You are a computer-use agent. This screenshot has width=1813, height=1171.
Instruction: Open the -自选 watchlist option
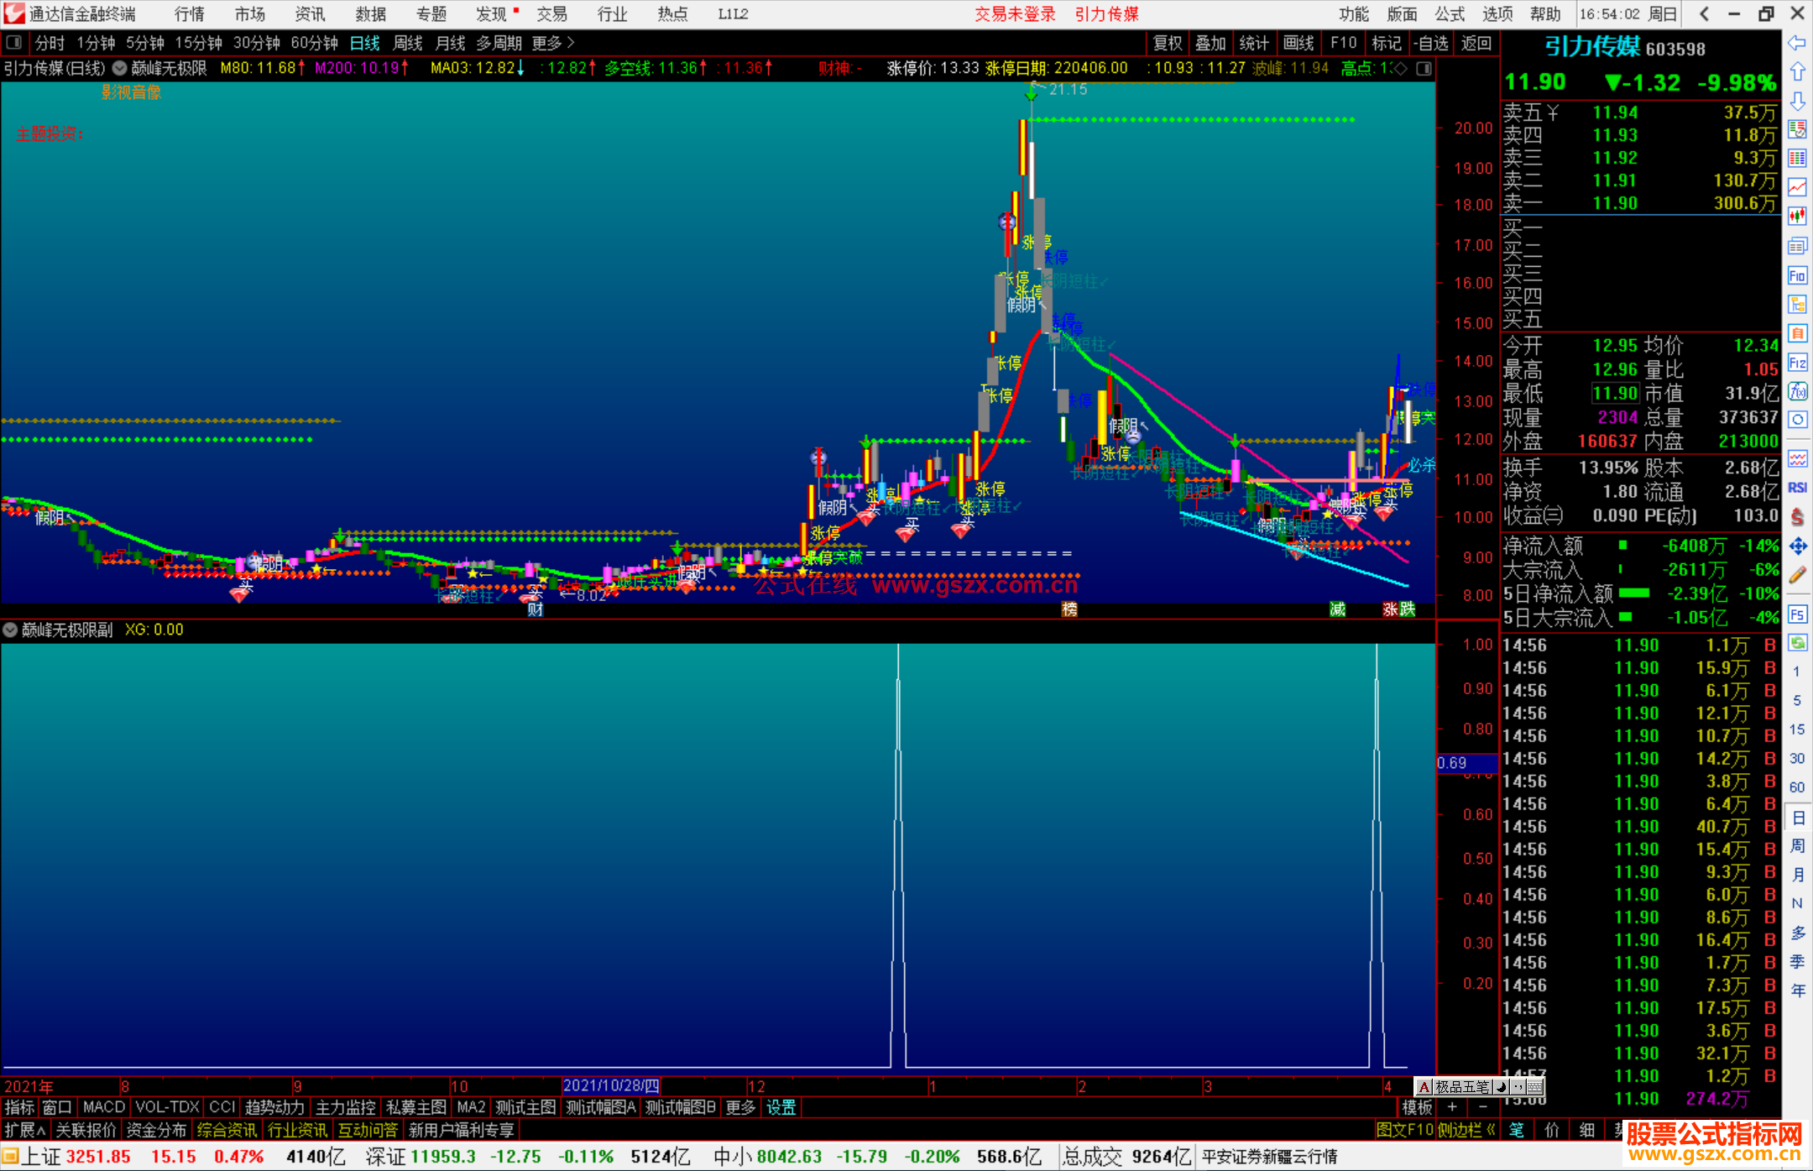pos(1431,43)
